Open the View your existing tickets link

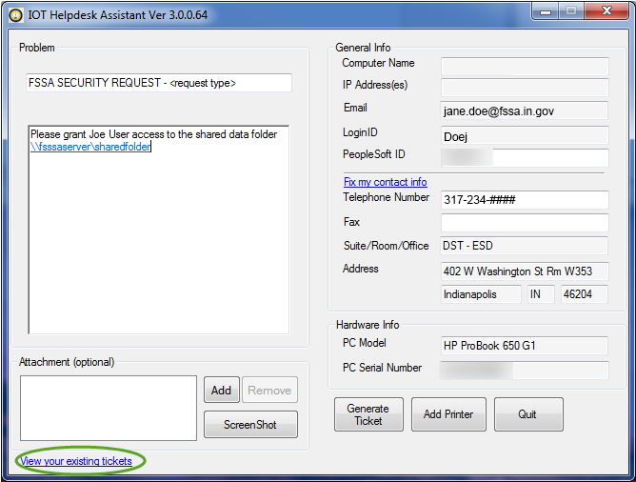76,461
